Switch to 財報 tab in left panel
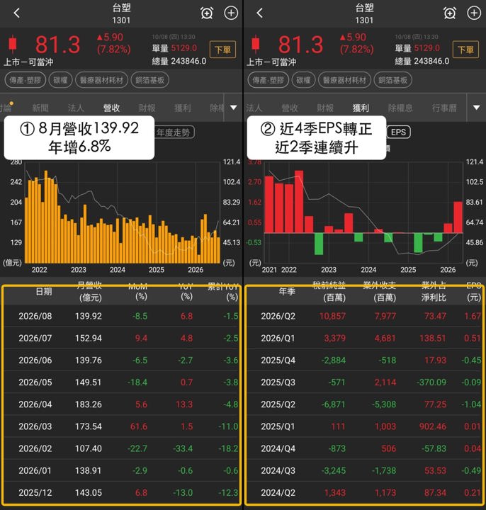Viewport: 486px width, 510px height. 147,108
